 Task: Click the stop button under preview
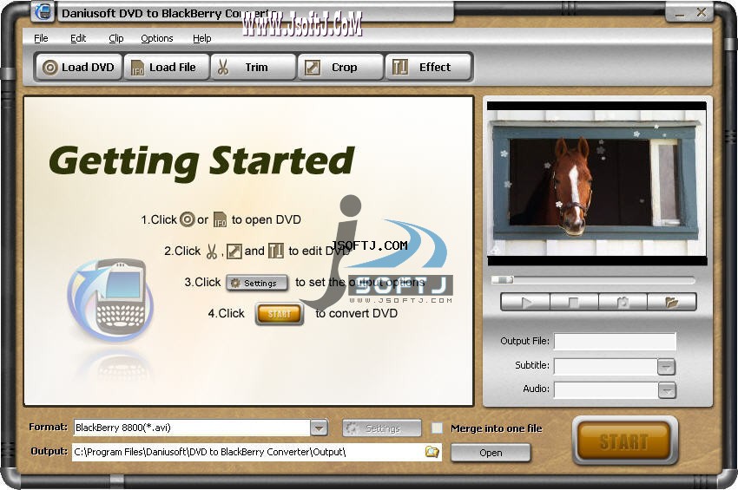[574, 302]
